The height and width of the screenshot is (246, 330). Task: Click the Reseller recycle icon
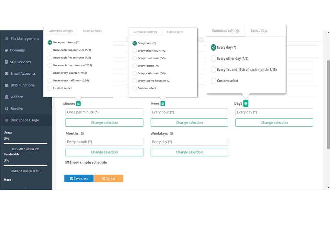6,108
